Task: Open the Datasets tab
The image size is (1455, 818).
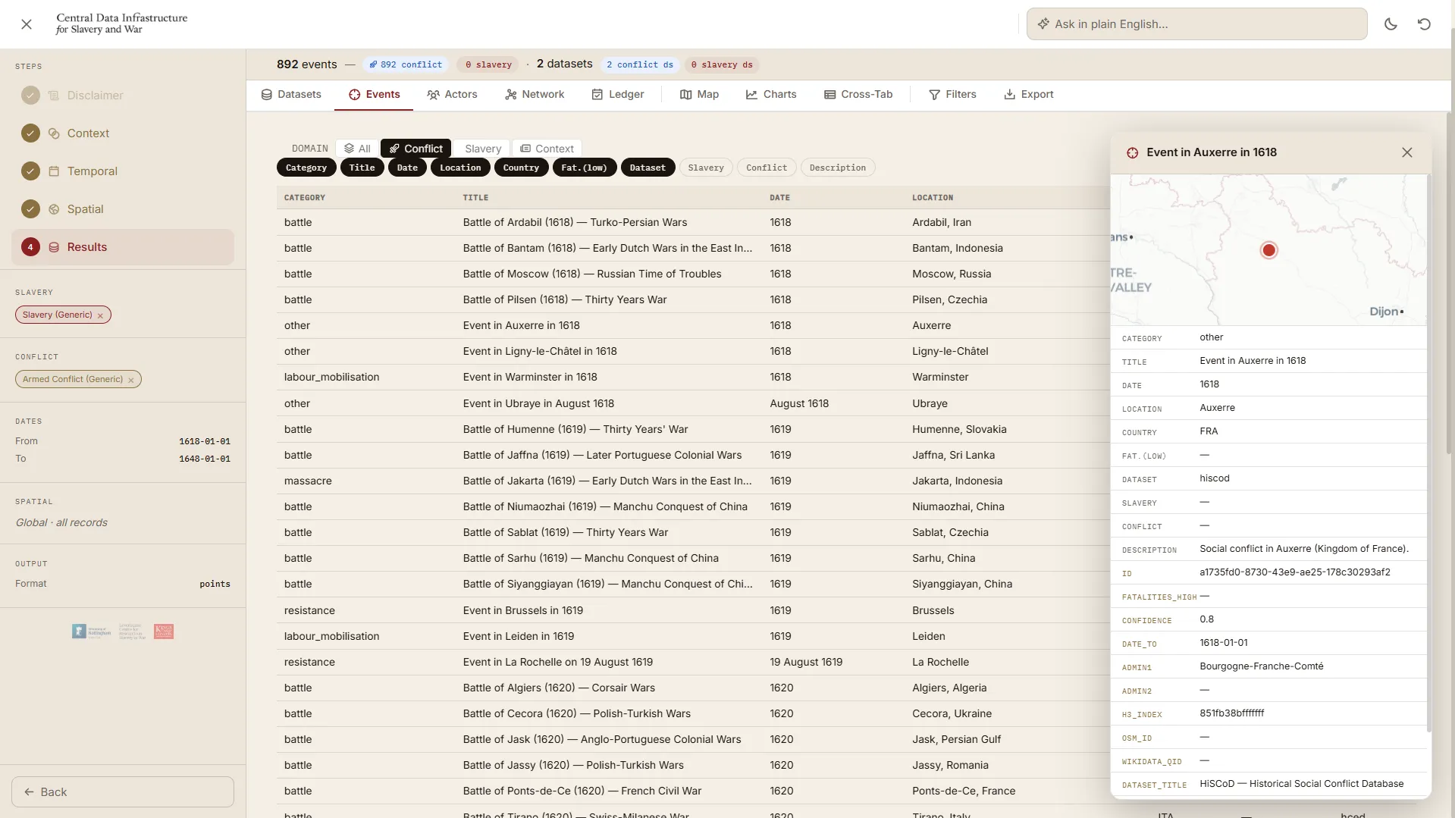Action: tap(291, 95)
